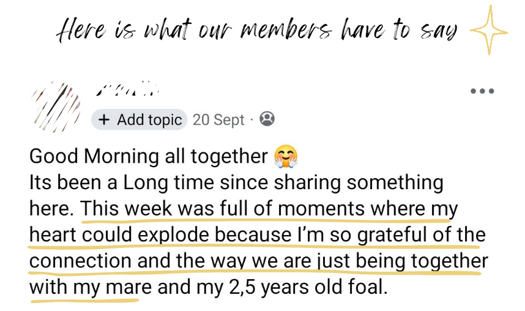The width and height of the screenshot is (525, 311).
Task: Click the handwritten heading about members
Action: [256, 31]
